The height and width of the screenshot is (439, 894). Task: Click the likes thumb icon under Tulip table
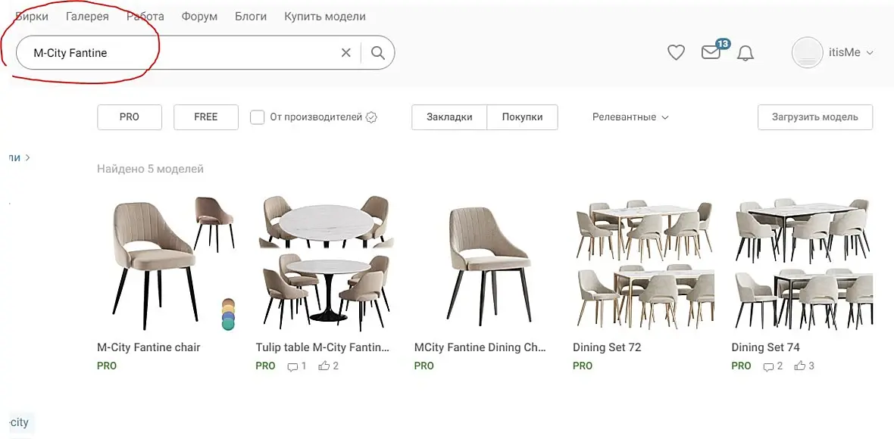click(324, 366)
